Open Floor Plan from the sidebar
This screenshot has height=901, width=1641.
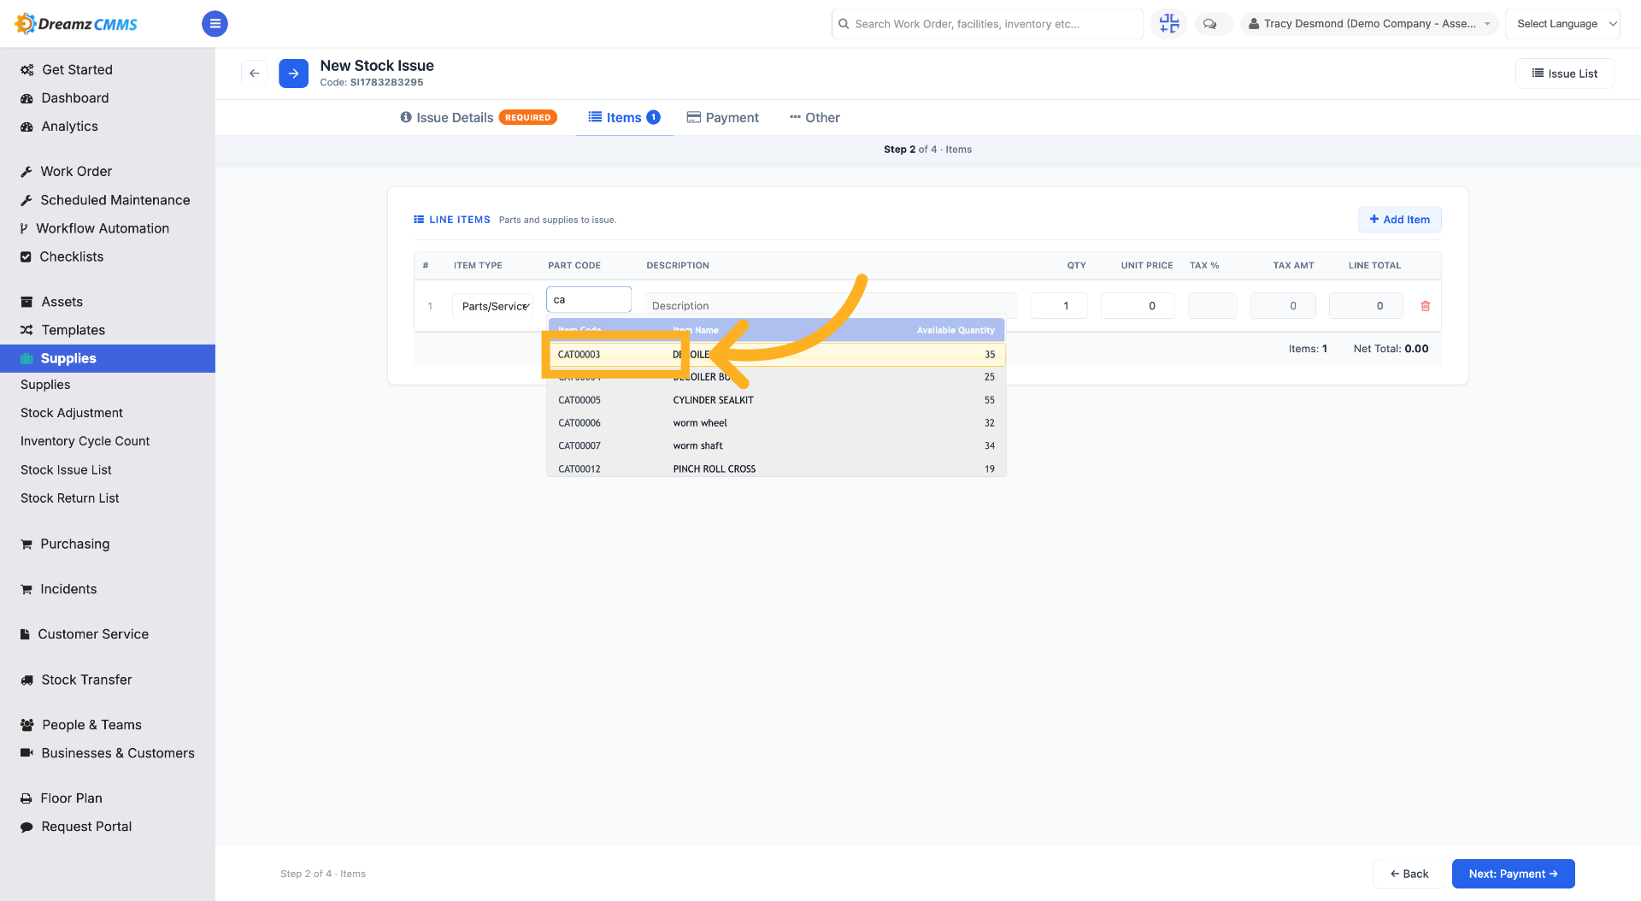72,798
